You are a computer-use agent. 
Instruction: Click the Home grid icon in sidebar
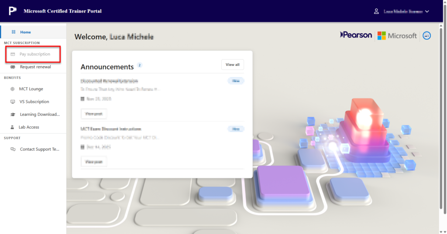click(14, 32)
